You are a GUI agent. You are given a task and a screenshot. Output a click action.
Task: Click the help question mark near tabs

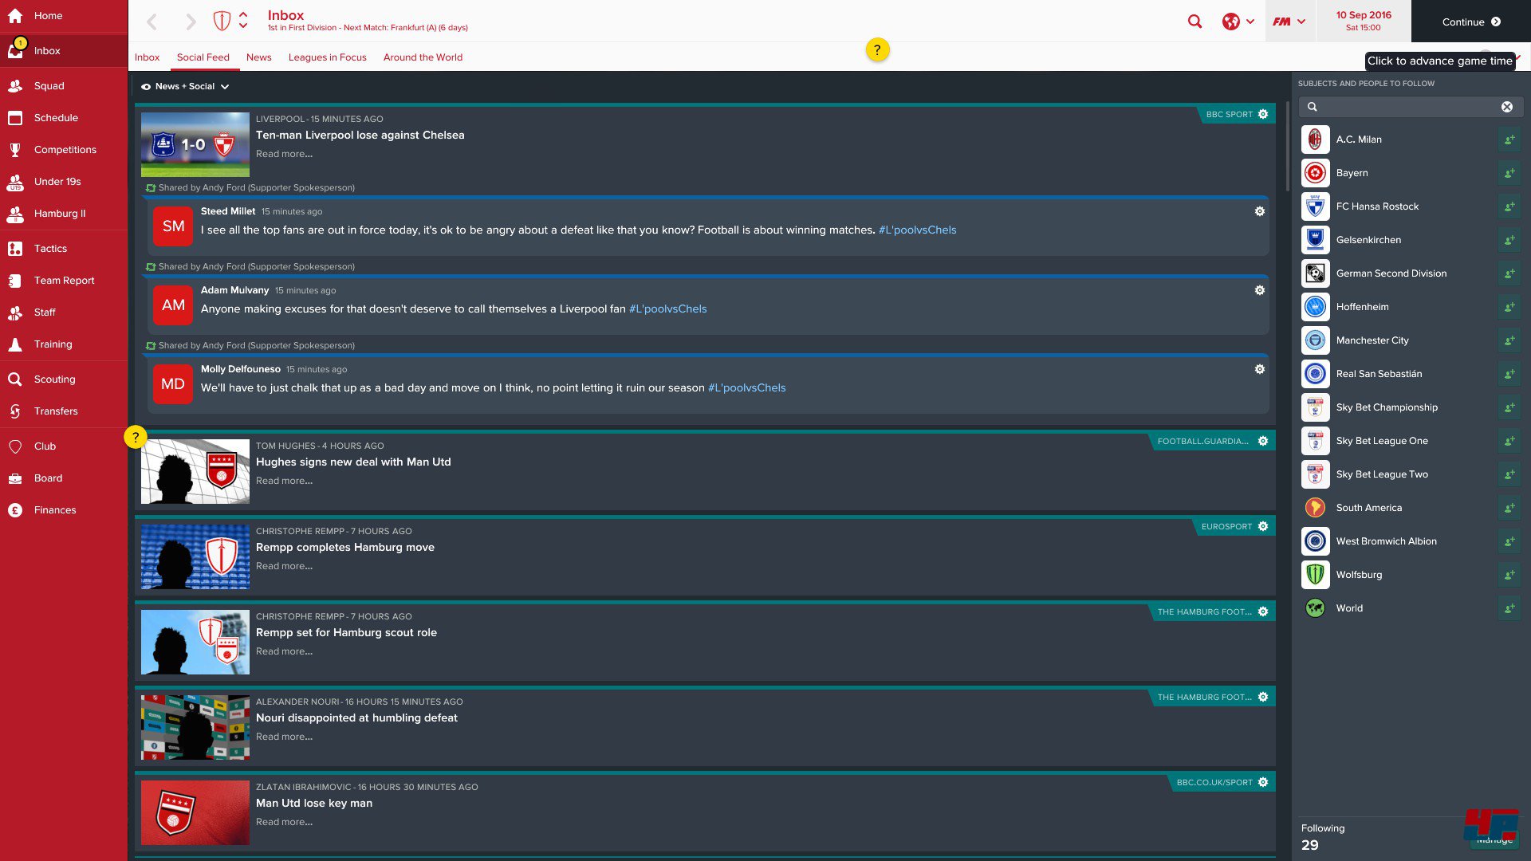pyautogui.click(x=877, y=50)
